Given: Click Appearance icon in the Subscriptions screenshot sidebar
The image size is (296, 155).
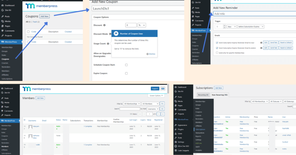Looking at the screenshot, I should (x=175, y=125).
